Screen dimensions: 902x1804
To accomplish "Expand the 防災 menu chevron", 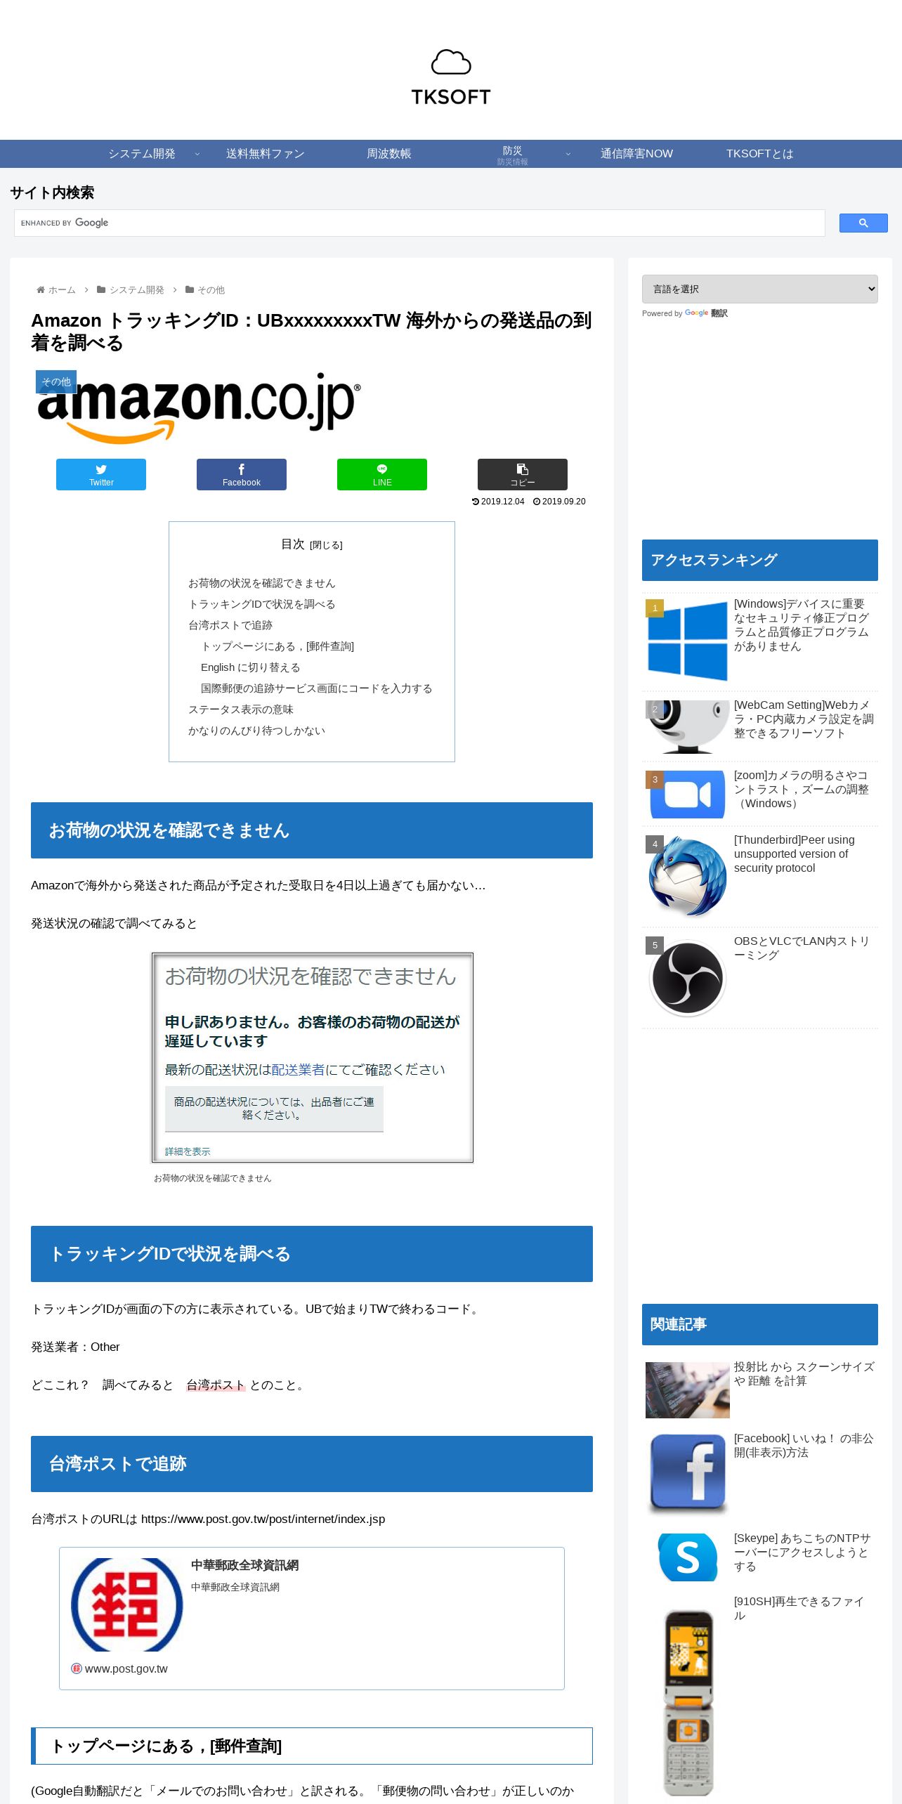I will pos(568,154).
